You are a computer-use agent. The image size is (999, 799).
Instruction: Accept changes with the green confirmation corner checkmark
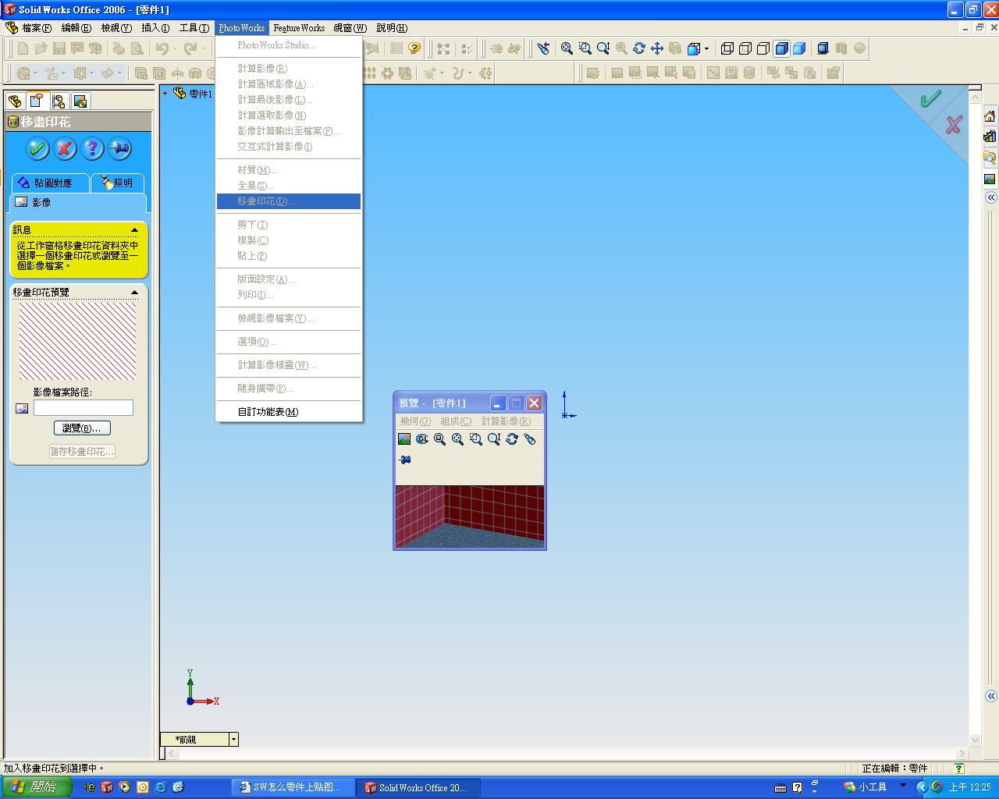click(x=930, y=99)
